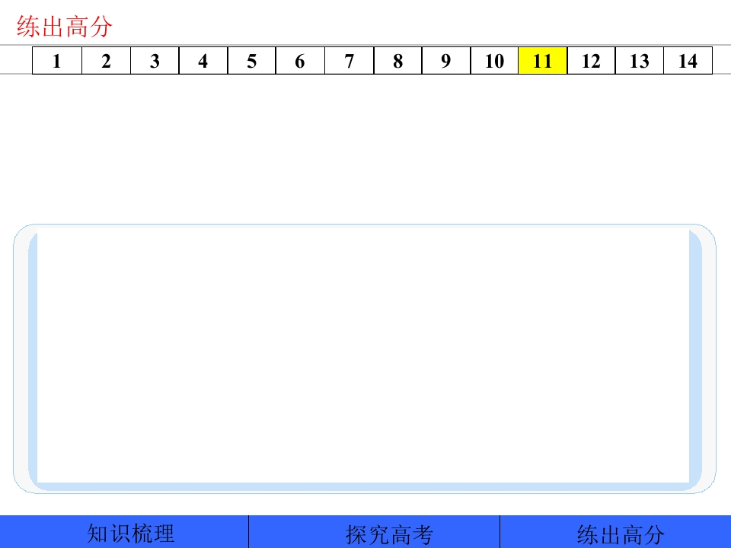Viewport: 731px width, 548px height.
Task: Jump to question 10
Action: tap(495, 61)
